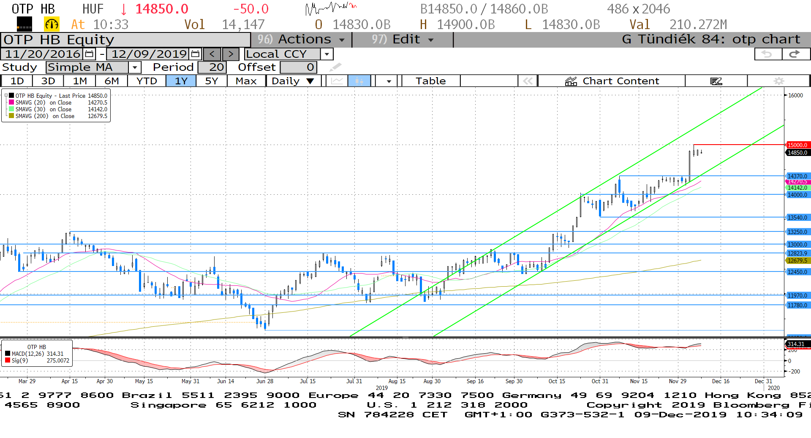811x438 pixels.
Task: Click the OTP HB Equity security field
Action: (x=125, y=40)
